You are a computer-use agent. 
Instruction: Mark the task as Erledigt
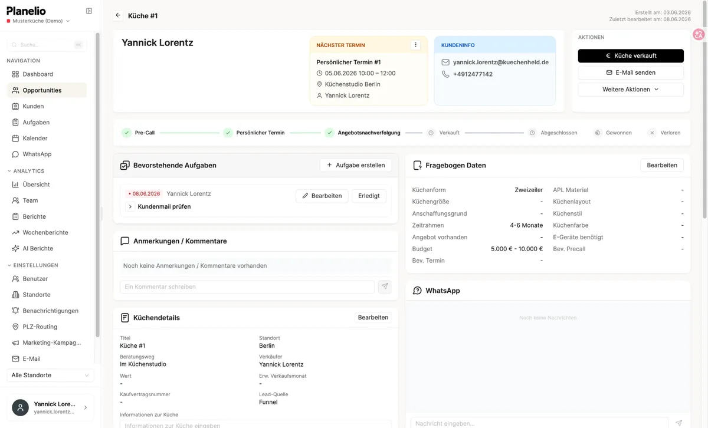[369, 196]
